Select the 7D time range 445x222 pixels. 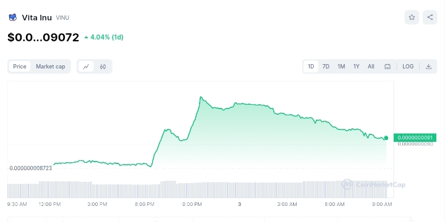pos(326,67)
